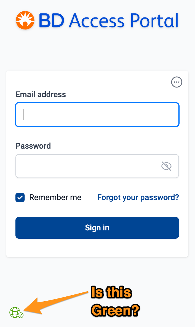This screenshot has height=327, width=195.
Task: Click the word "Access" in the header
Action: pos(97,21)
